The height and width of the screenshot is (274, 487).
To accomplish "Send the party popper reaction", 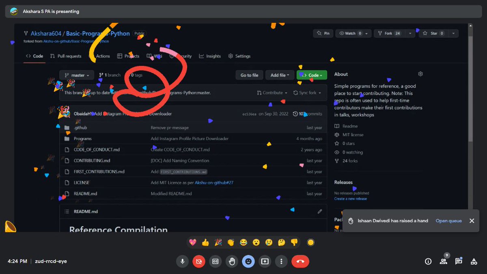I will [218, 243].
